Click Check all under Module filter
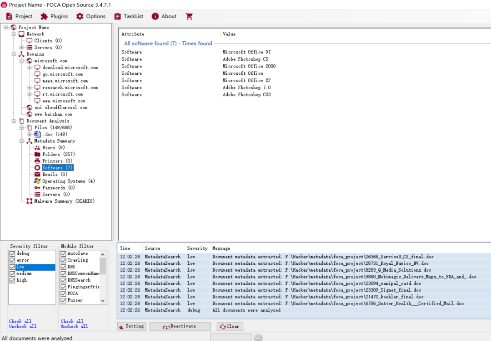This screenshot has height=341, width=491. pos(72,322)
